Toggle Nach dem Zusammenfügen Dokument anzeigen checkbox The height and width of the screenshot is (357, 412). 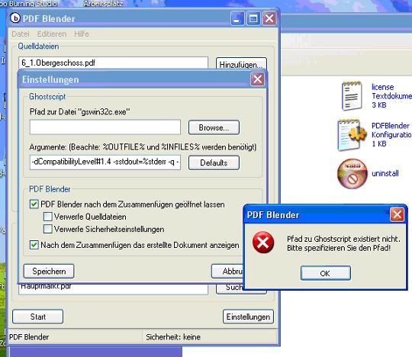tap(34, 245)
